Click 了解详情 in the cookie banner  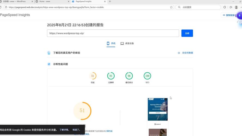point(64,130)
